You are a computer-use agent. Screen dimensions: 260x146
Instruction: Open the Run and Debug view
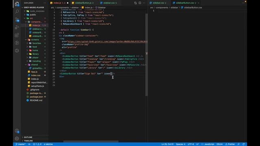click(17, 27)
